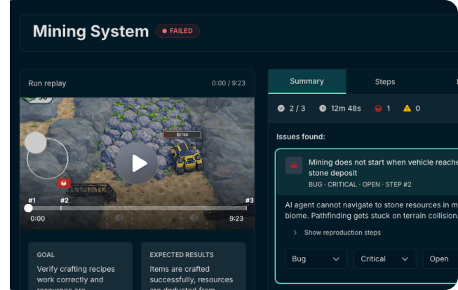Click the yellow mining vehicle in the replay
458x290 pixels.
click(185, 157)
